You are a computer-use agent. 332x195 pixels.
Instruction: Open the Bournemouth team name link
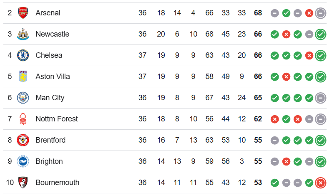coord(58,183)
